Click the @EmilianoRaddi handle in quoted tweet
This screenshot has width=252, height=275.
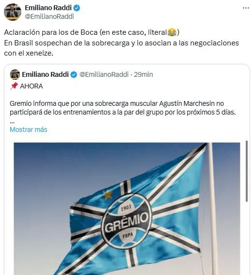coord(104,74)
